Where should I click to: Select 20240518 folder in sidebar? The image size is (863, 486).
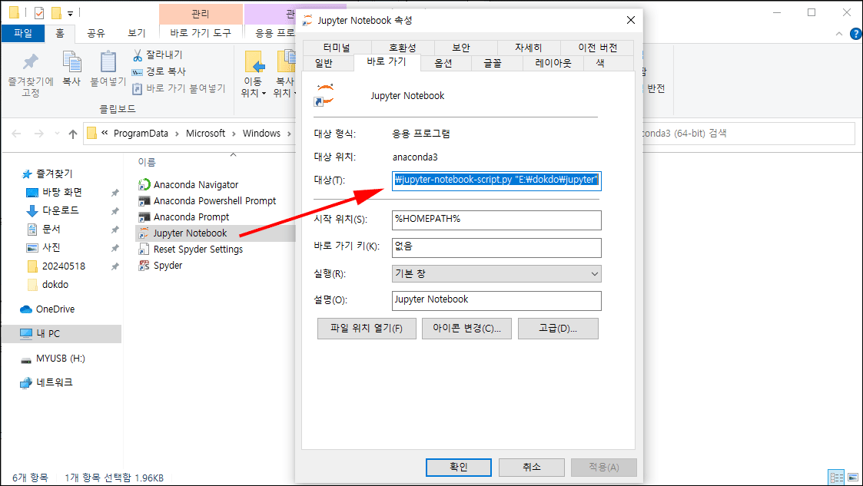coord(63,266)
